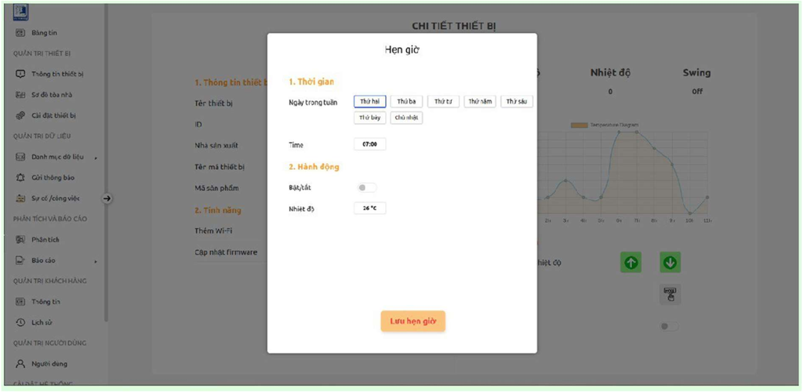Image resolution: width=803 pixels, height=392 pixels.
Task: Open the Time 07:00 picker field
Action: [370, 144]
